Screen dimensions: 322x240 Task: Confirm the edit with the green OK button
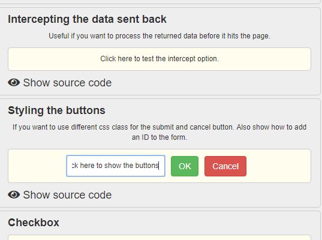[x=185, y=166]
